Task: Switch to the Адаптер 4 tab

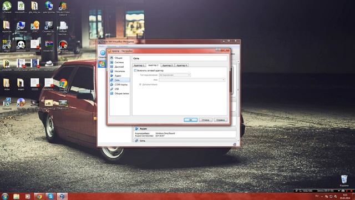Action: tap(182, 66)
